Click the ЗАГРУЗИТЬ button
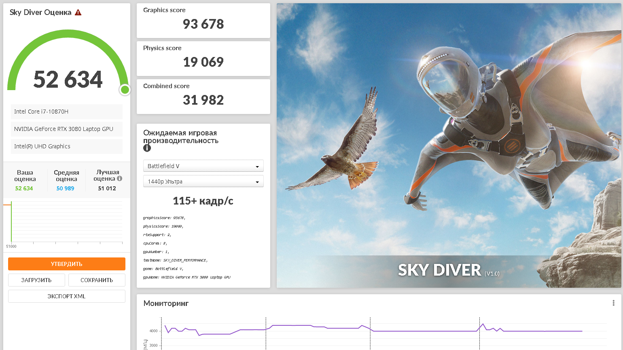Image resolution: width=623 pixels, height=350 pixels. (x=36, y=280)
